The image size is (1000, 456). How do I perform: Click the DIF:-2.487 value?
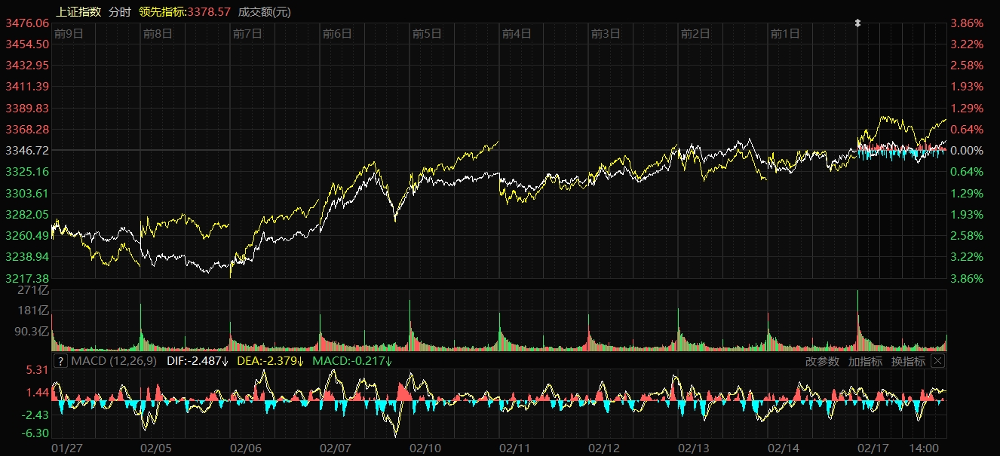[x=198, y=361]
